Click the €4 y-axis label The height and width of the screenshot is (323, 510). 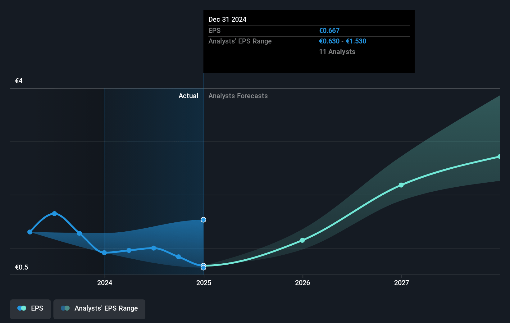point(19,81)
